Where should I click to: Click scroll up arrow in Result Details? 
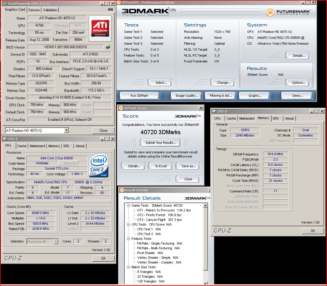(x=206, y=205)
